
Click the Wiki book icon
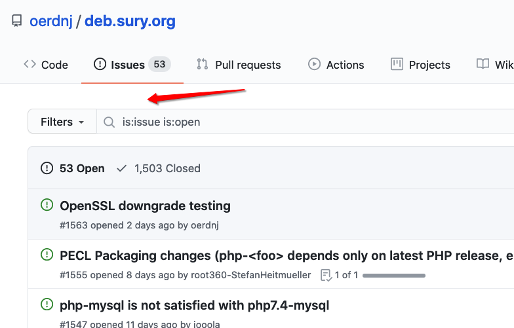coord(483,64)
